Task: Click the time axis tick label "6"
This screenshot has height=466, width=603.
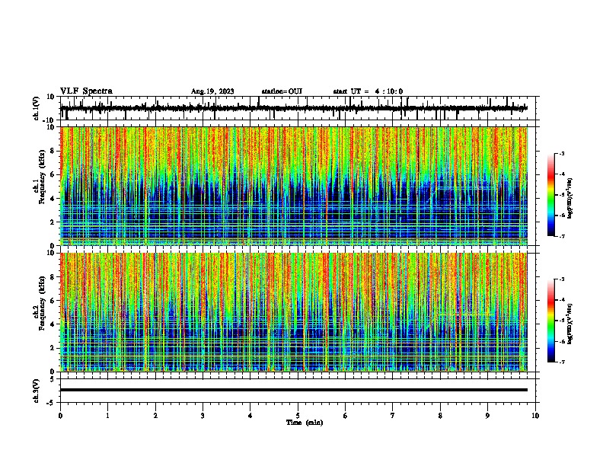Action: tap(346, 416)
